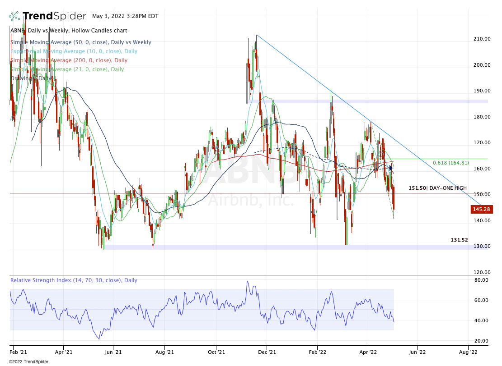Click the TrendSpider brand name text
Screen dimensions: 502x366
[54, 16]
